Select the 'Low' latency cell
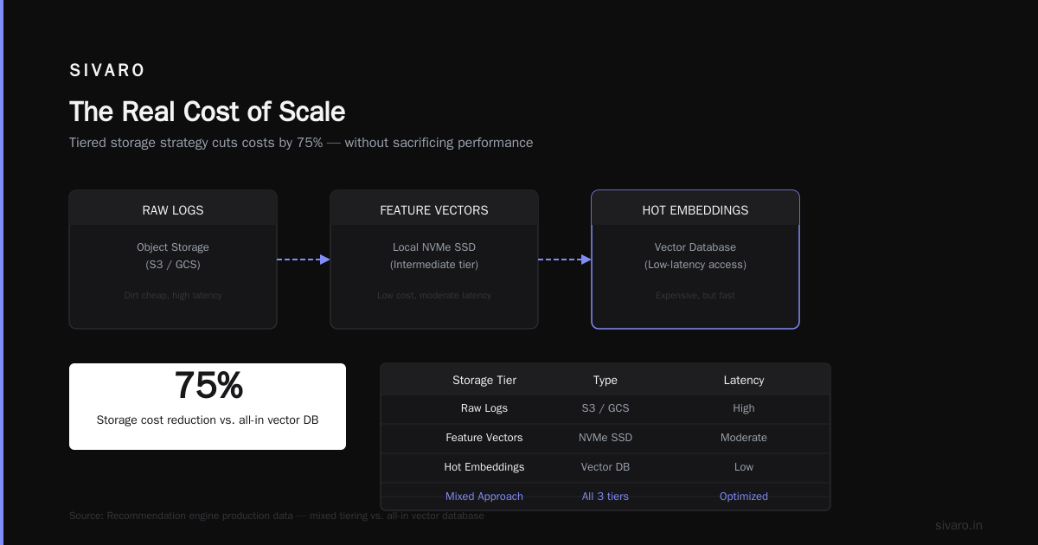The image size is (1038, 545). (x=744, y=467)
